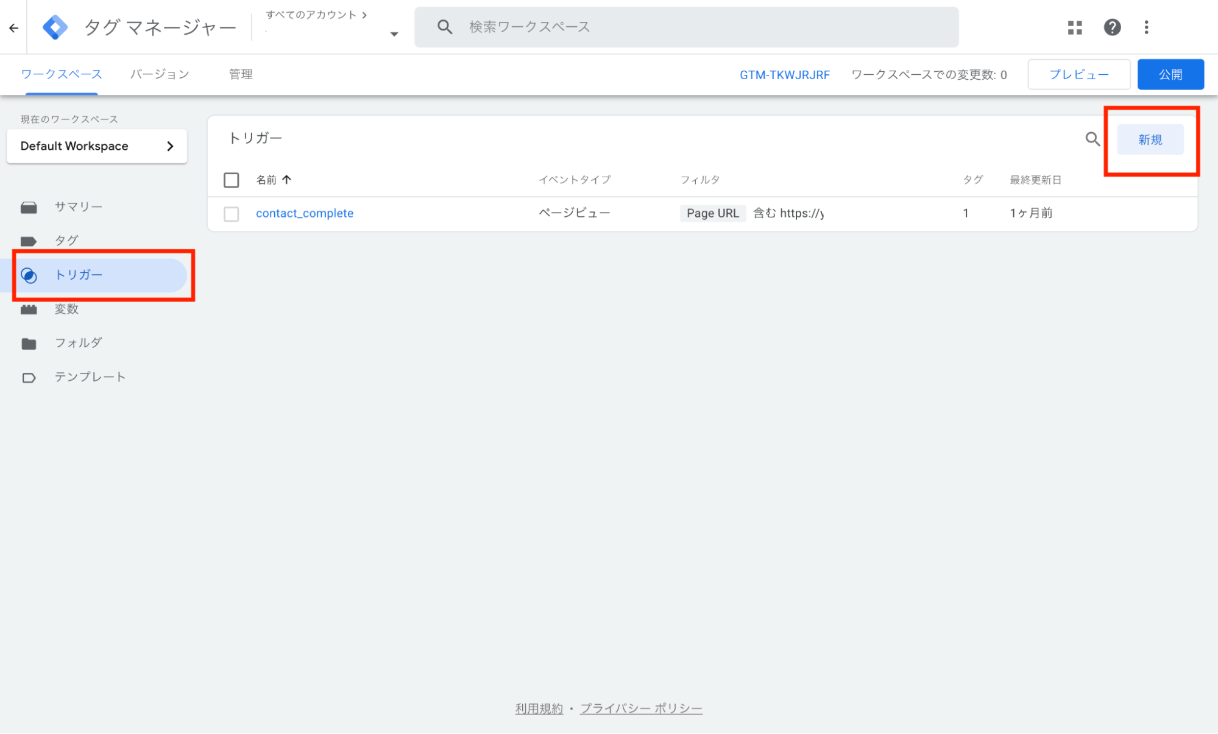1218x734 pixels.
Task: Focus the 検索ワークスペース search field
Action: tap(687, 27)
